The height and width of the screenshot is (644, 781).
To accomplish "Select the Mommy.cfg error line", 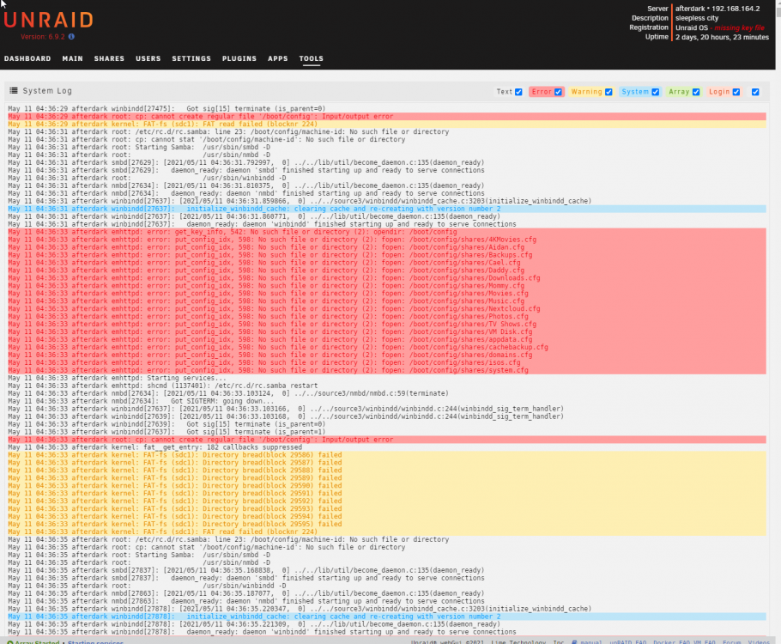I will [386, 286].
